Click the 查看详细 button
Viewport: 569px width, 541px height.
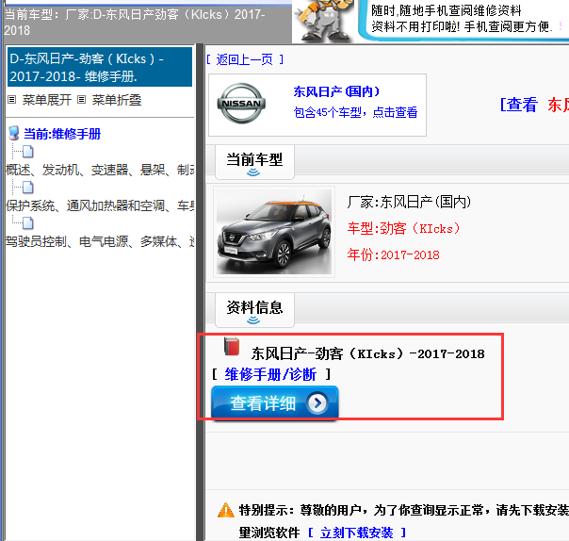pos(275,402)
